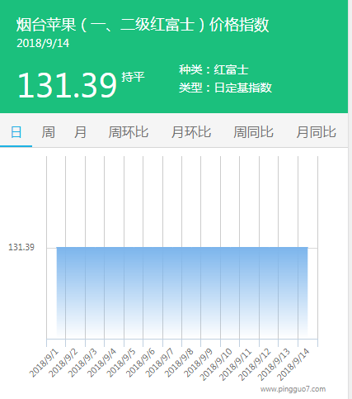Click the 131.39 large index value
This screenshot has width=352, height=399.
pos(67,85)
